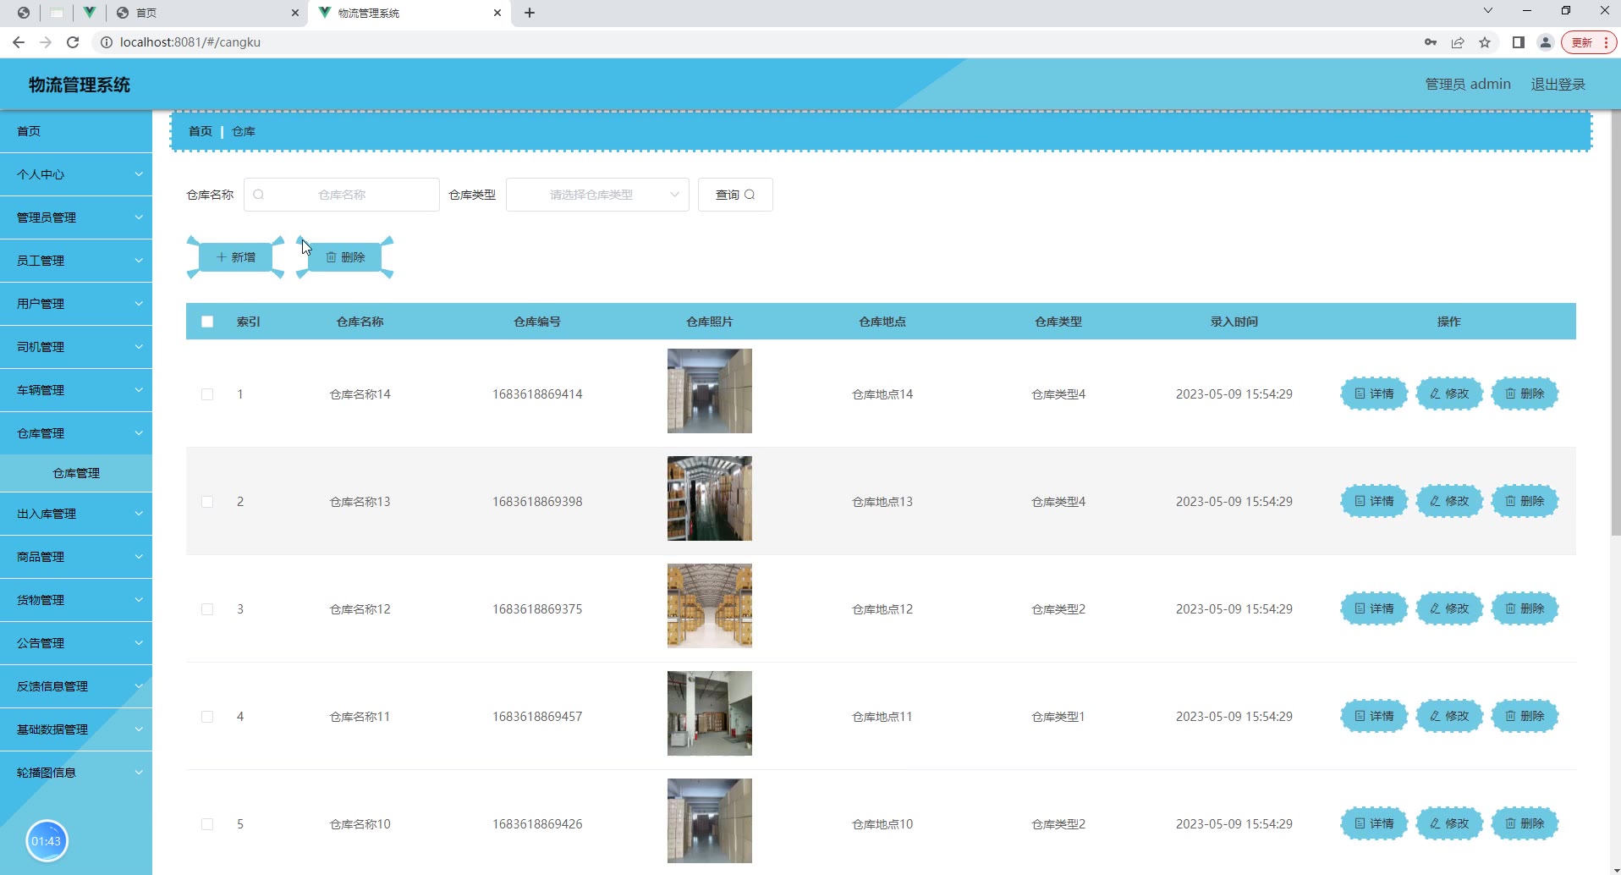
Task: Switch to the 首页 browser tab
Action: 203,13
